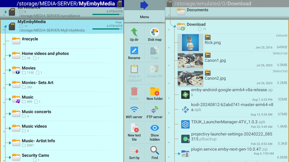Open the Canon2.jpg thumbnail
Viewport: 289px width, 162px height.
click(190, 78)
